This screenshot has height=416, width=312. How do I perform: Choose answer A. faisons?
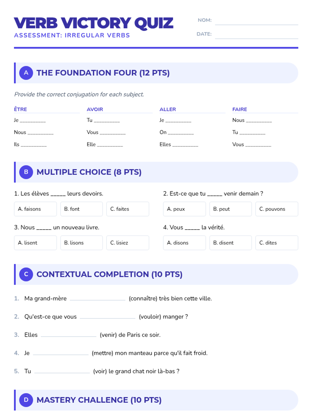click(35, 209)
